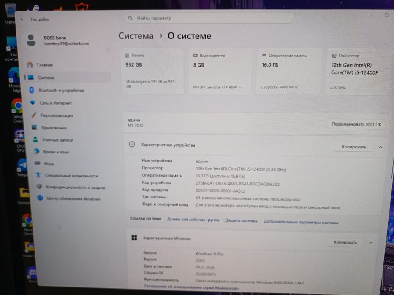
Task: Click the paintbrush icon beside Персонализация
Action: point(34,115)
